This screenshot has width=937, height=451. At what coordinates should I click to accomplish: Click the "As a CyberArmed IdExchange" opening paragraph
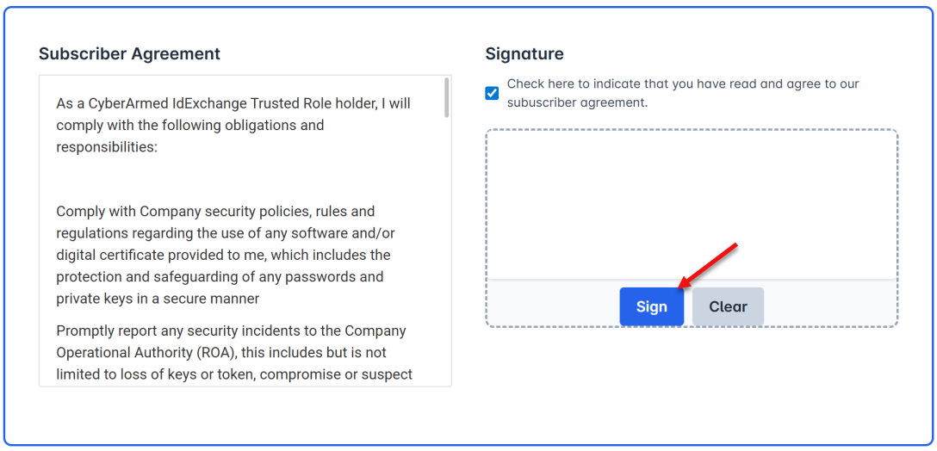[x=233, y=125]
